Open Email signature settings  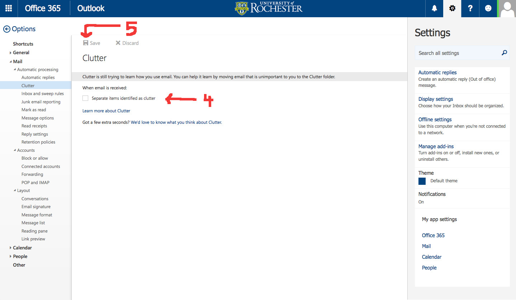point(36,207)
